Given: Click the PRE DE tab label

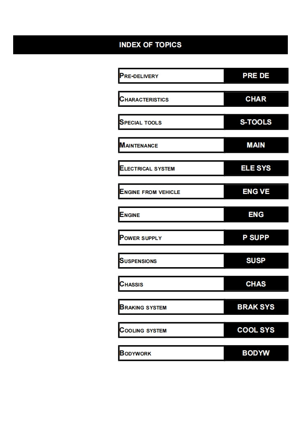Looking at the screenshot, I should (x=256, y=76).
